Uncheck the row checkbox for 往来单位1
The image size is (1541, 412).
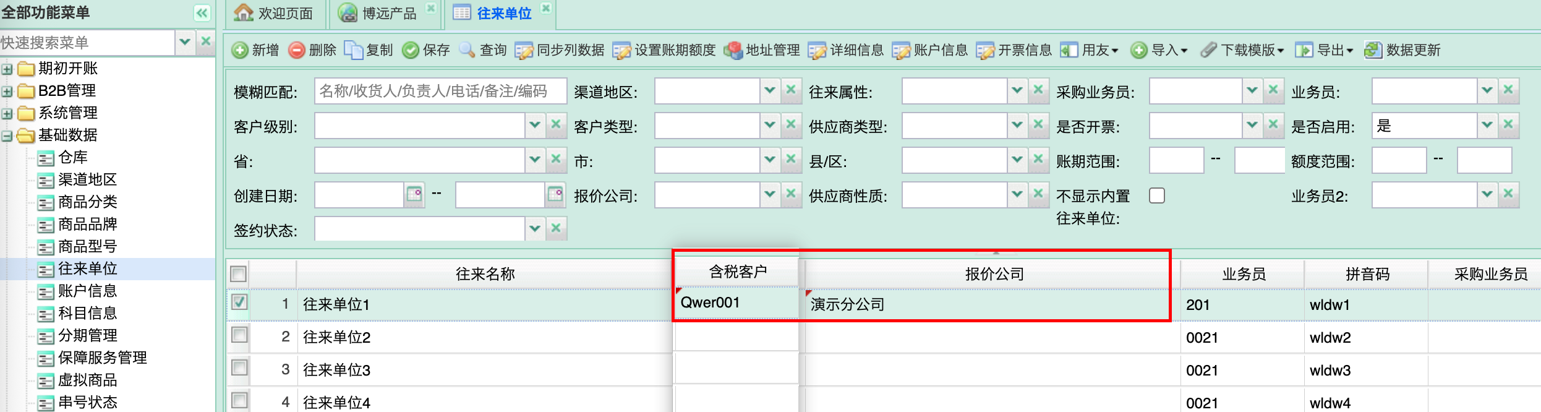click(239, 303)
